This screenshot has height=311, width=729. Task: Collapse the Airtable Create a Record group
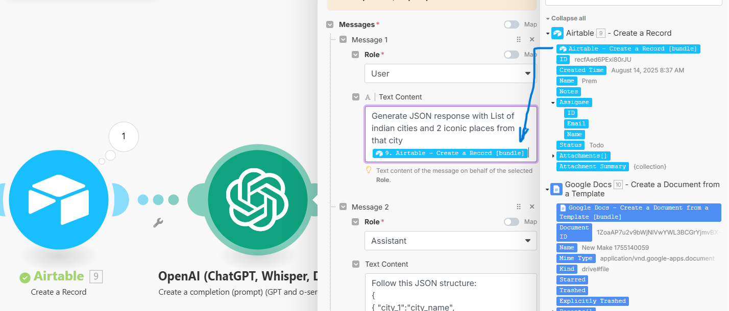coord(548,34)
